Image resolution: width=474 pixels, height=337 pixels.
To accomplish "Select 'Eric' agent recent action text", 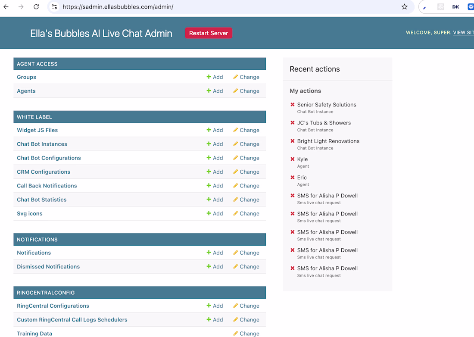I will 302,178.
